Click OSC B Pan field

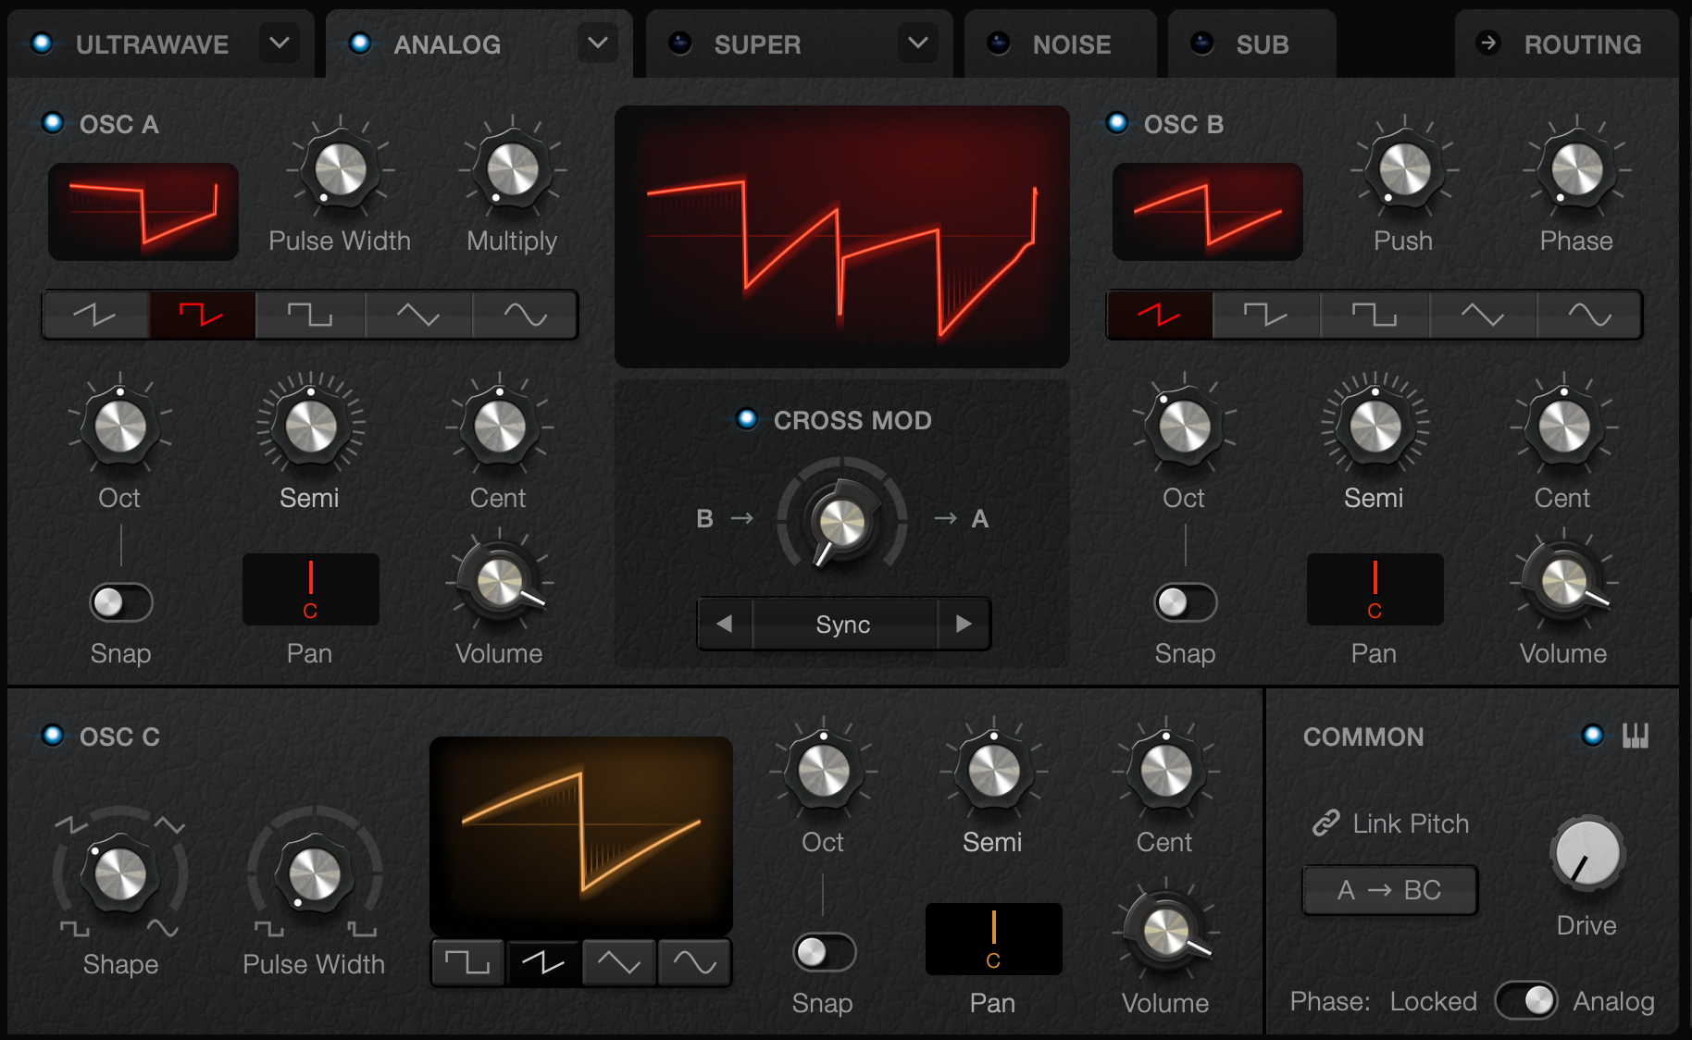coord(1375,589)
